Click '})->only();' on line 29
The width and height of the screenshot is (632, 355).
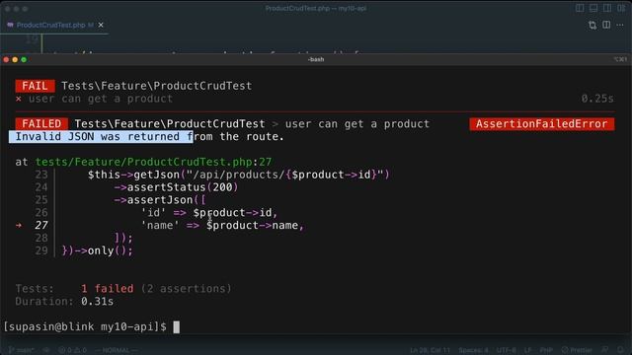[97, 250]
